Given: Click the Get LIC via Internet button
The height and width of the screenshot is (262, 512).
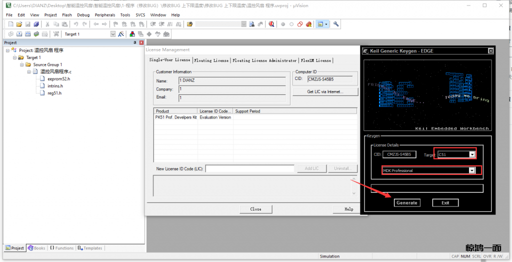Looking at the screenshot, I should 325,92.
